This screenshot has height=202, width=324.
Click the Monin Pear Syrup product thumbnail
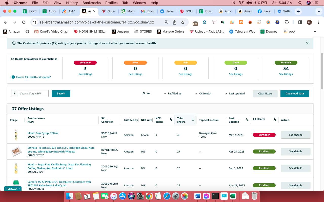(16, 135)
